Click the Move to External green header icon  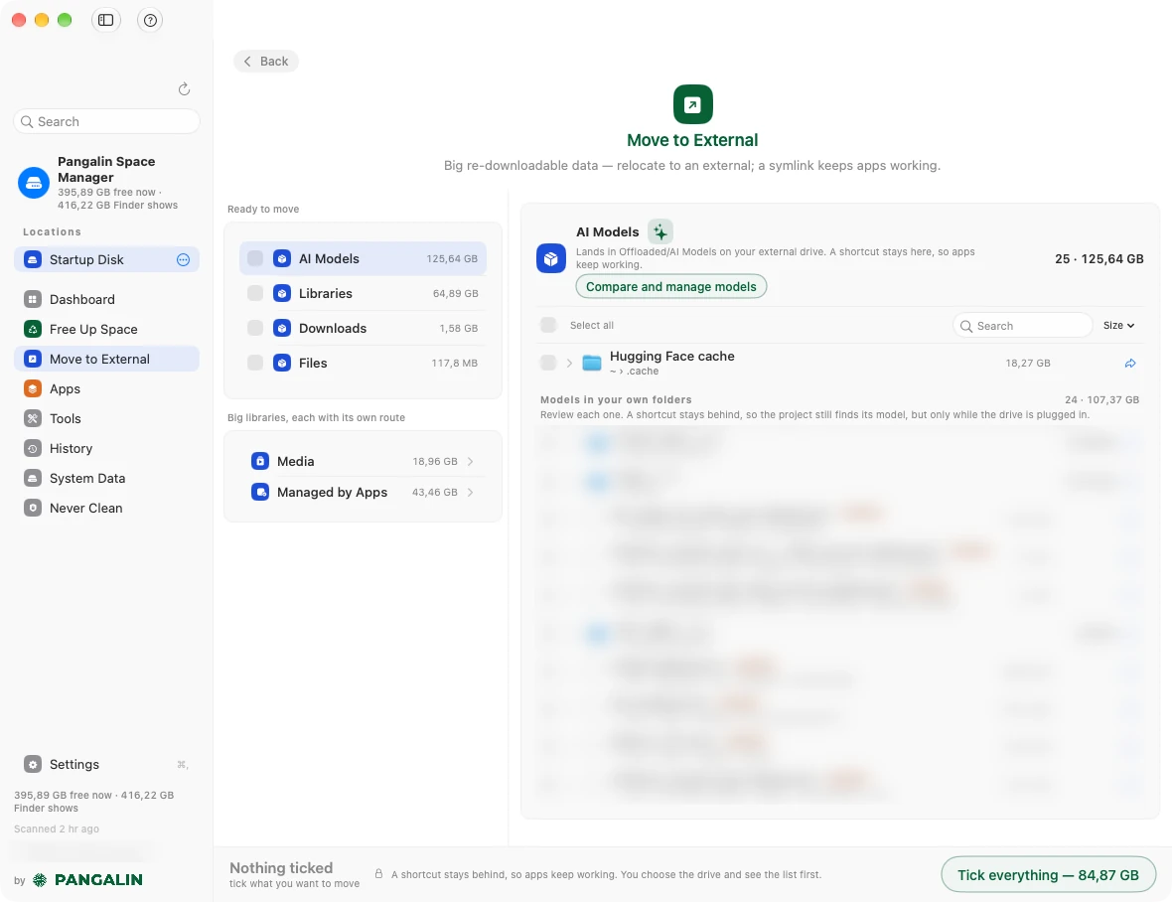(x=693, y=104)
